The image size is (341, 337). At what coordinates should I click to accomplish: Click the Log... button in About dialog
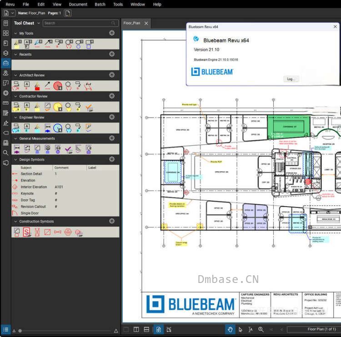click(291, 79)
